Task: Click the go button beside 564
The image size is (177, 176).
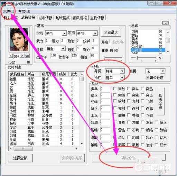Action: coord(27,56)
